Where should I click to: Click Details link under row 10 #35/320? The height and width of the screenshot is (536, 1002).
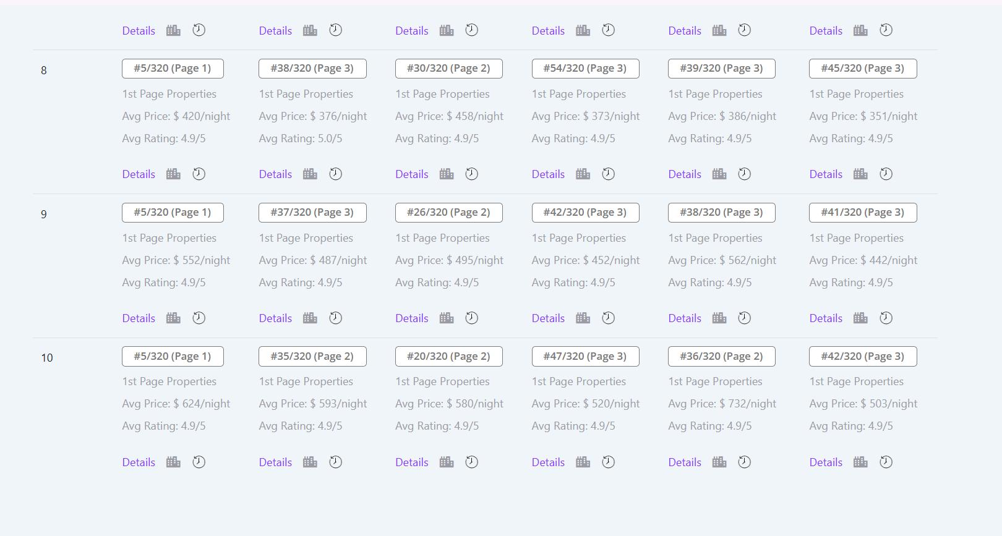point(275,462)
